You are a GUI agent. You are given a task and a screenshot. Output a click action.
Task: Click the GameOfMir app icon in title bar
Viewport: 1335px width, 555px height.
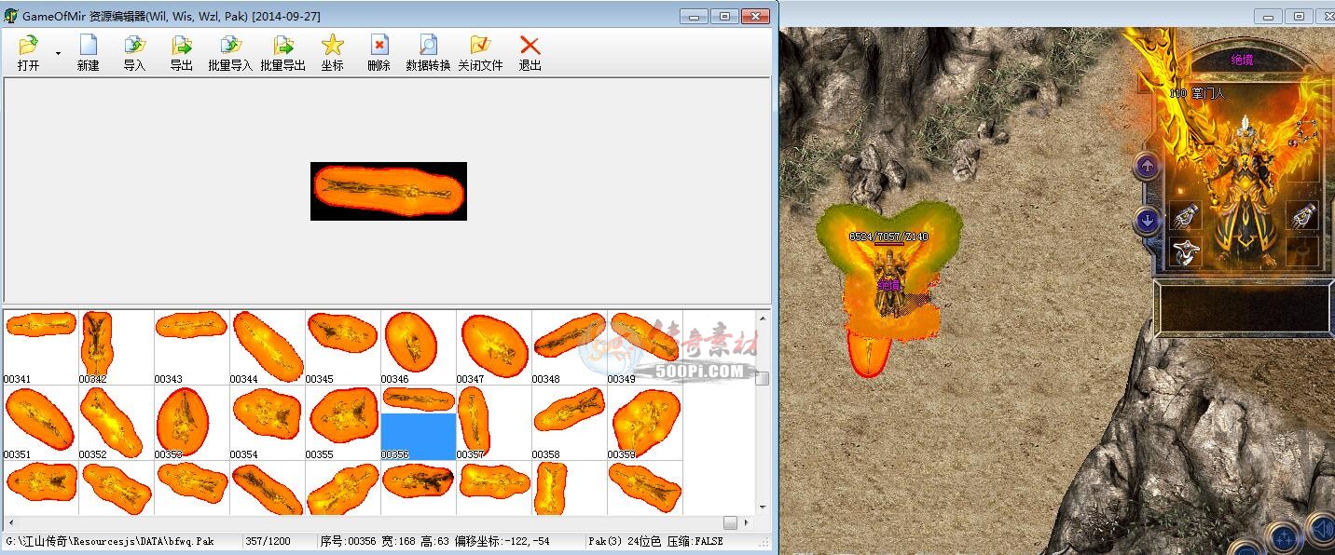[x=11, y=16]
